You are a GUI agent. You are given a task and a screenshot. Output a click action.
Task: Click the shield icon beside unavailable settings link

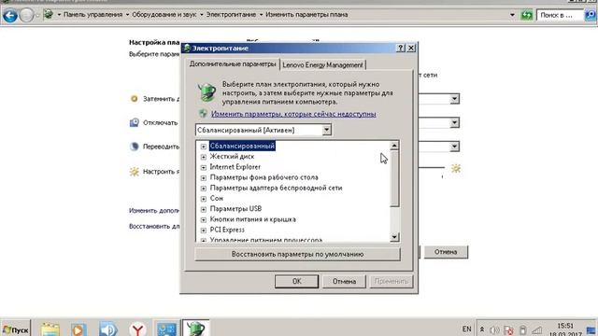click(203, 114)
